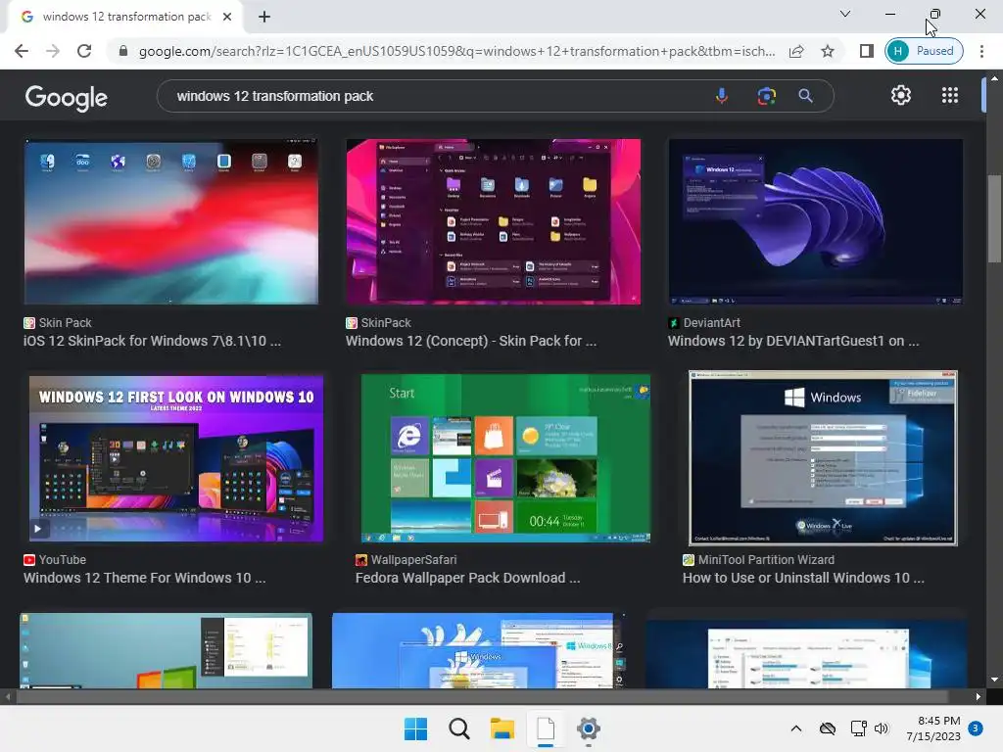
Task: Click the address bar URL
Action: click(456, 51)
